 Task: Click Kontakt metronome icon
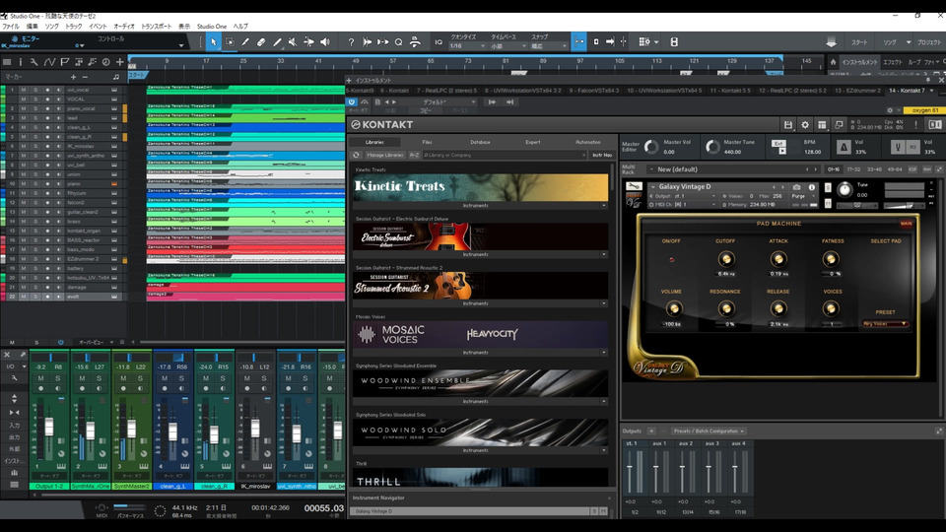844,147
